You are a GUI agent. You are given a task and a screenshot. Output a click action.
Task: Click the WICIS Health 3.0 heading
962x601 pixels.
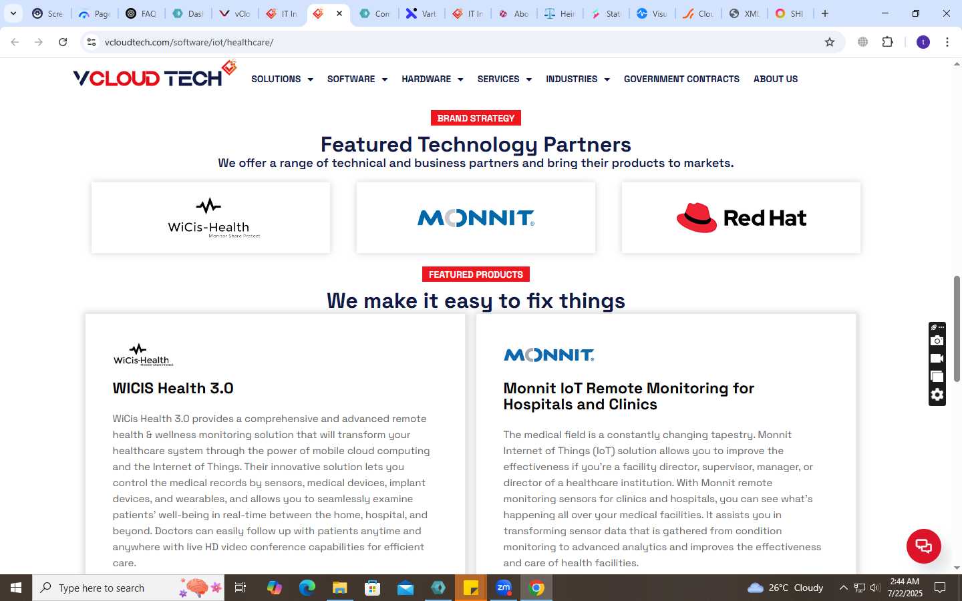(173, 388)
